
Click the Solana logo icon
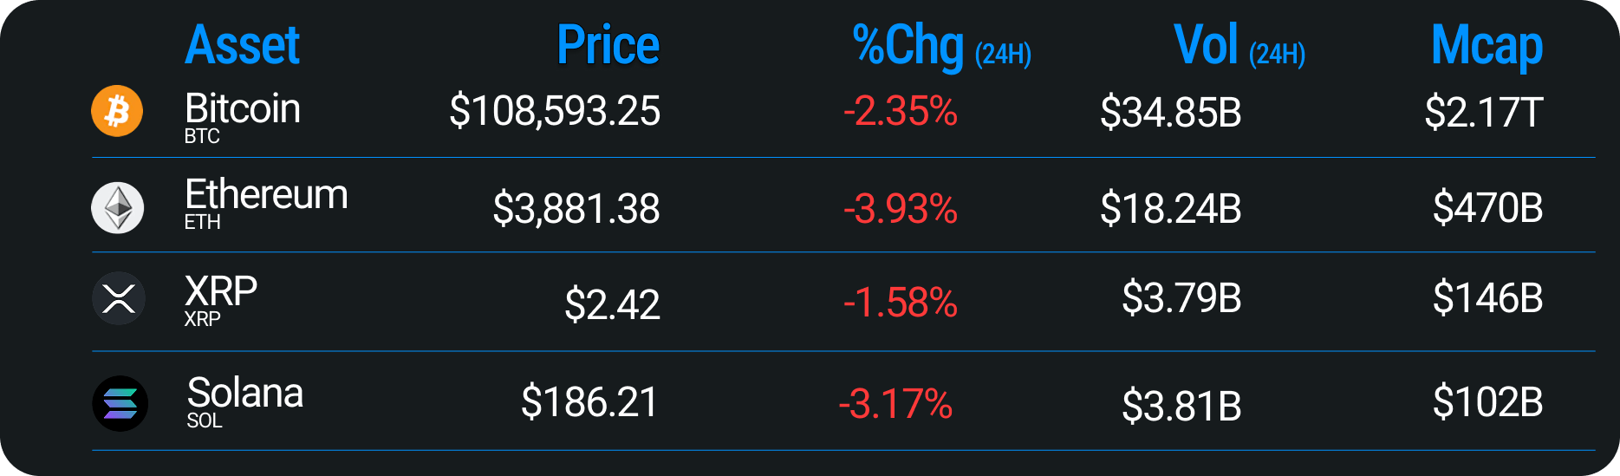point(120,403)
